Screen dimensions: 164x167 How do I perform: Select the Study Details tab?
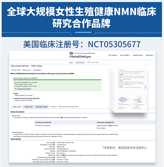[17, 107]
